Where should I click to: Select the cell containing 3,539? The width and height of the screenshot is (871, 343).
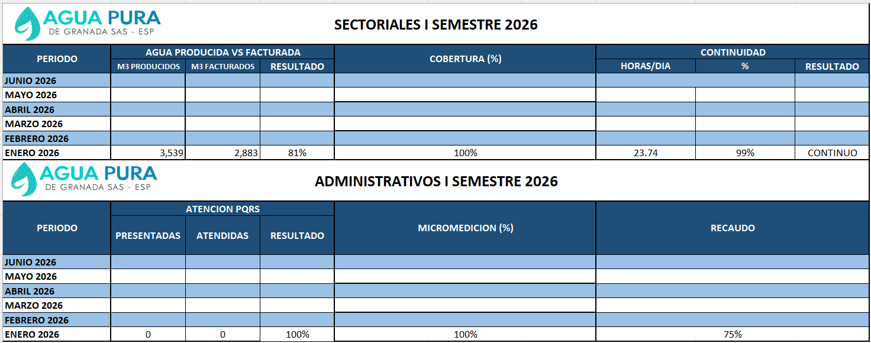click(148, 153)
